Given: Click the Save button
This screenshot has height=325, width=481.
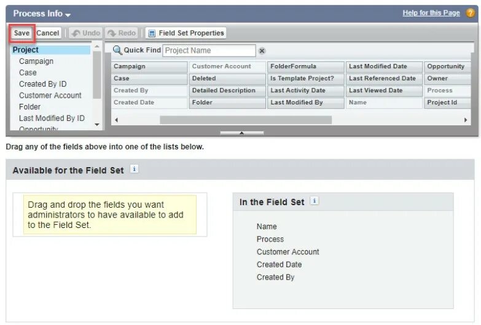Looking at the screenshot, I should [x=22, y=33].
